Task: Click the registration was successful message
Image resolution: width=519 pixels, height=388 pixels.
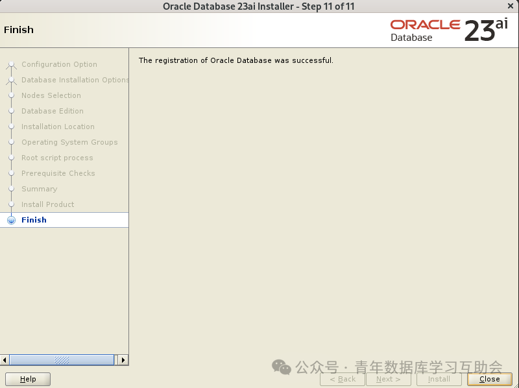Action: pyautogui.click(x=236, y=60)
